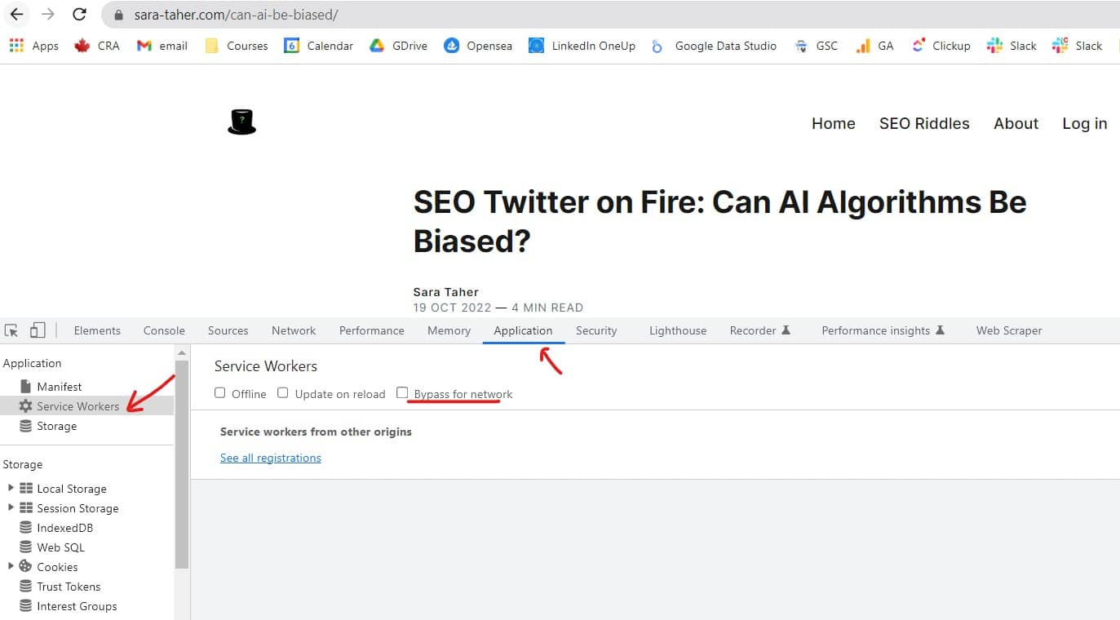Click the page reload icon

pyautogui.click(x=78, y=14)
